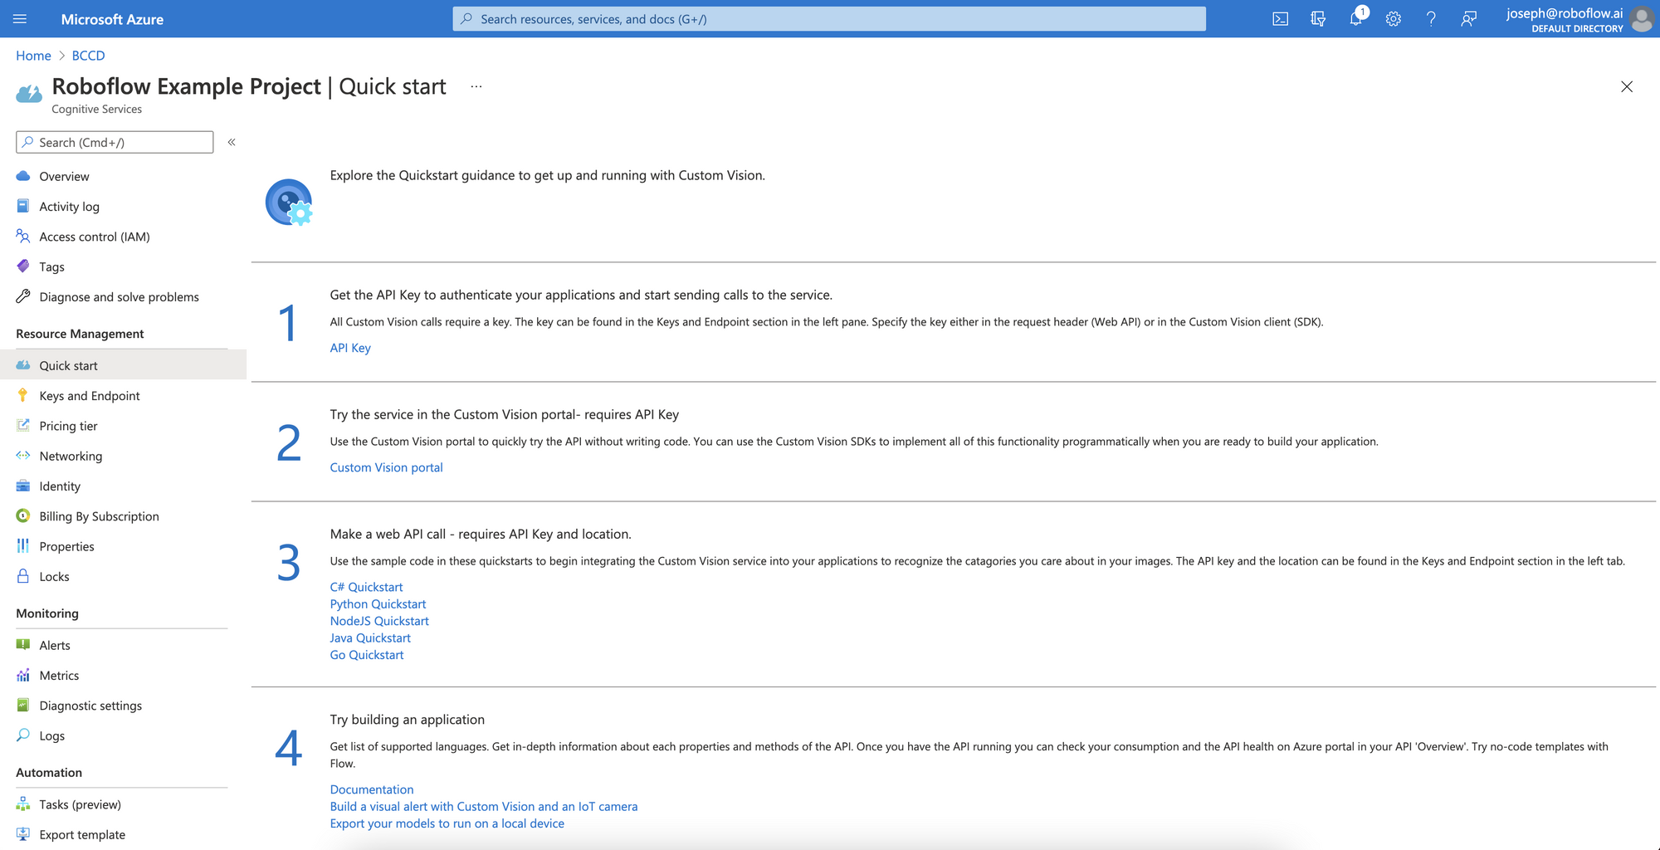Navigate to Home via the breadcrumb
The image size is (1660, 850).
pyautogui.click(x=33, y=55)
